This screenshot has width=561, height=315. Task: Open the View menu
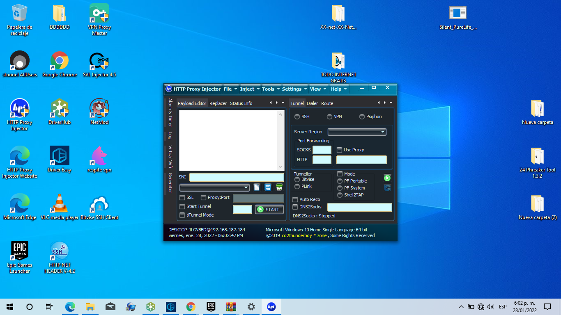(x=319, y=89)
